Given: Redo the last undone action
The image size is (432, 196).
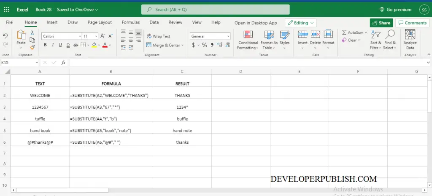Looking at the screenshot, I should click(5, 45).
